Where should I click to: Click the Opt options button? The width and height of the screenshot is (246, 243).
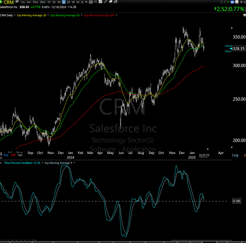[20, 155]
